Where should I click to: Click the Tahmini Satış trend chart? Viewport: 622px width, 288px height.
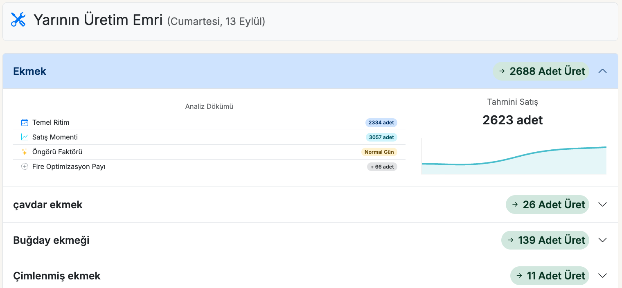(514, 157)
